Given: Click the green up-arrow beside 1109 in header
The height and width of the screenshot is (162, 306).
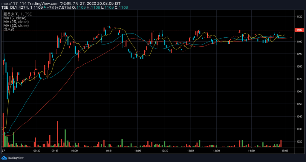Looking at the screenshot, I should (45, 7).
